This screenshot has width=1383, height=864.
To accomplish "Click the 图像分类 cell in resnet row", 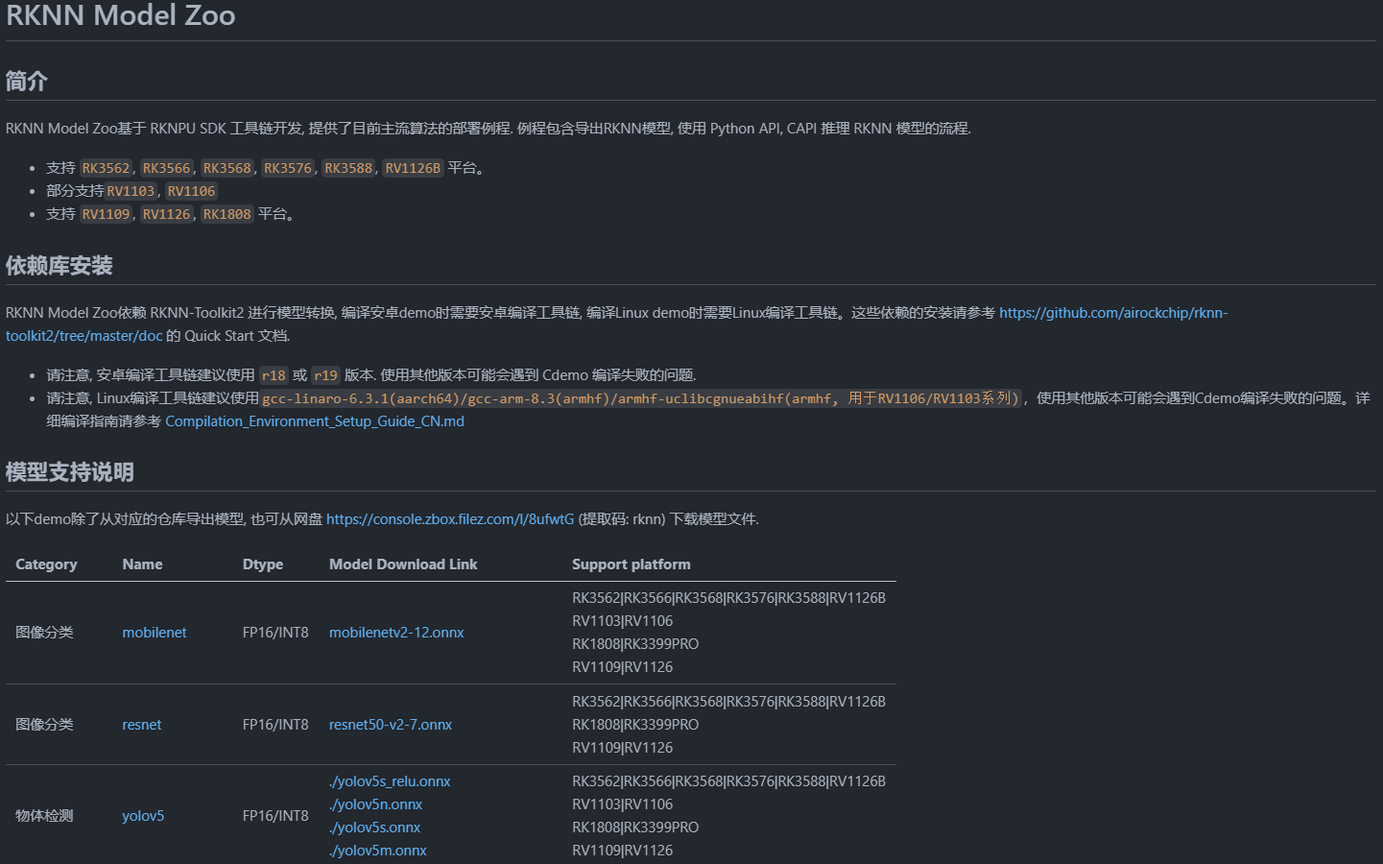I will [x=44, y=725].
